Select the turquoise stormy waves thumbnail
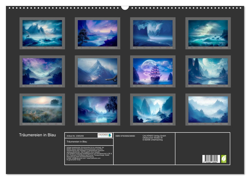 pyautogui.click(x=208, y=33)
